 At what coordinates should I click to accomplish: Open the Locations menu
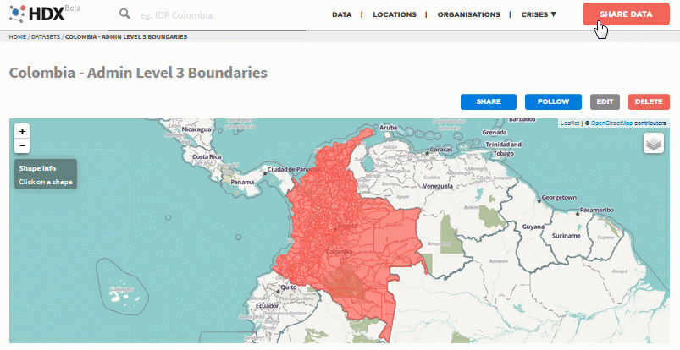(394, 14)
